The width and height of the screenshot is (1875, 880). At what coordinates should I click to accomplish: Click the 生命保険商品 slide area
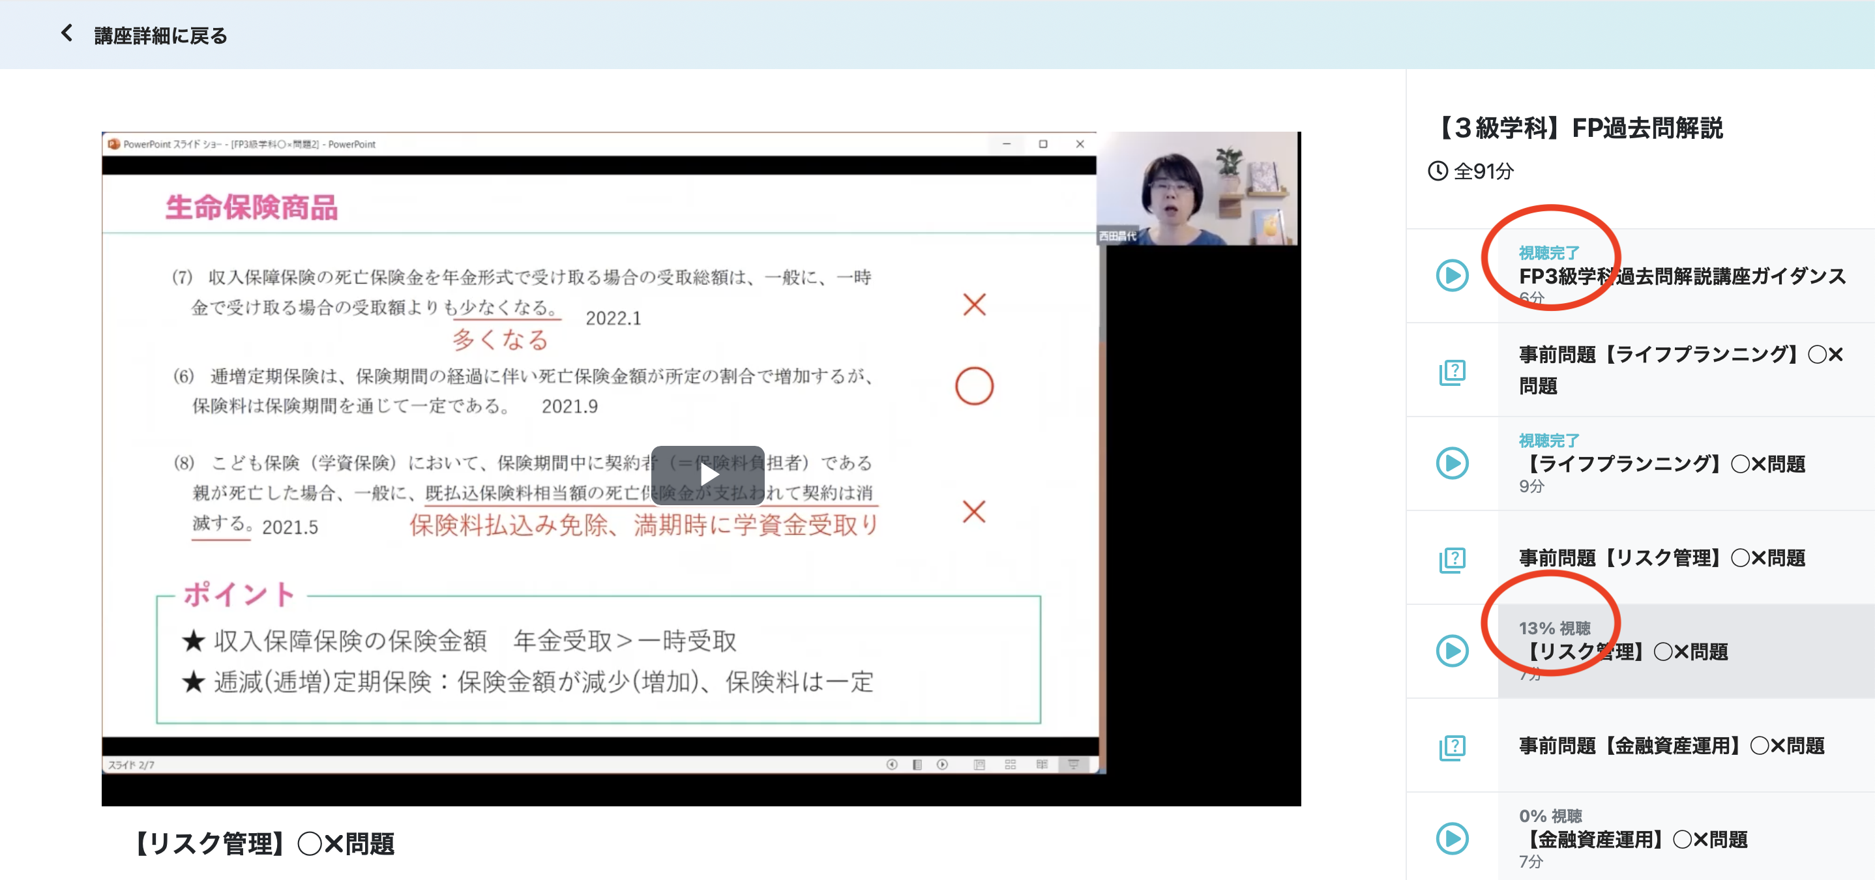click(x=250, y=207)
